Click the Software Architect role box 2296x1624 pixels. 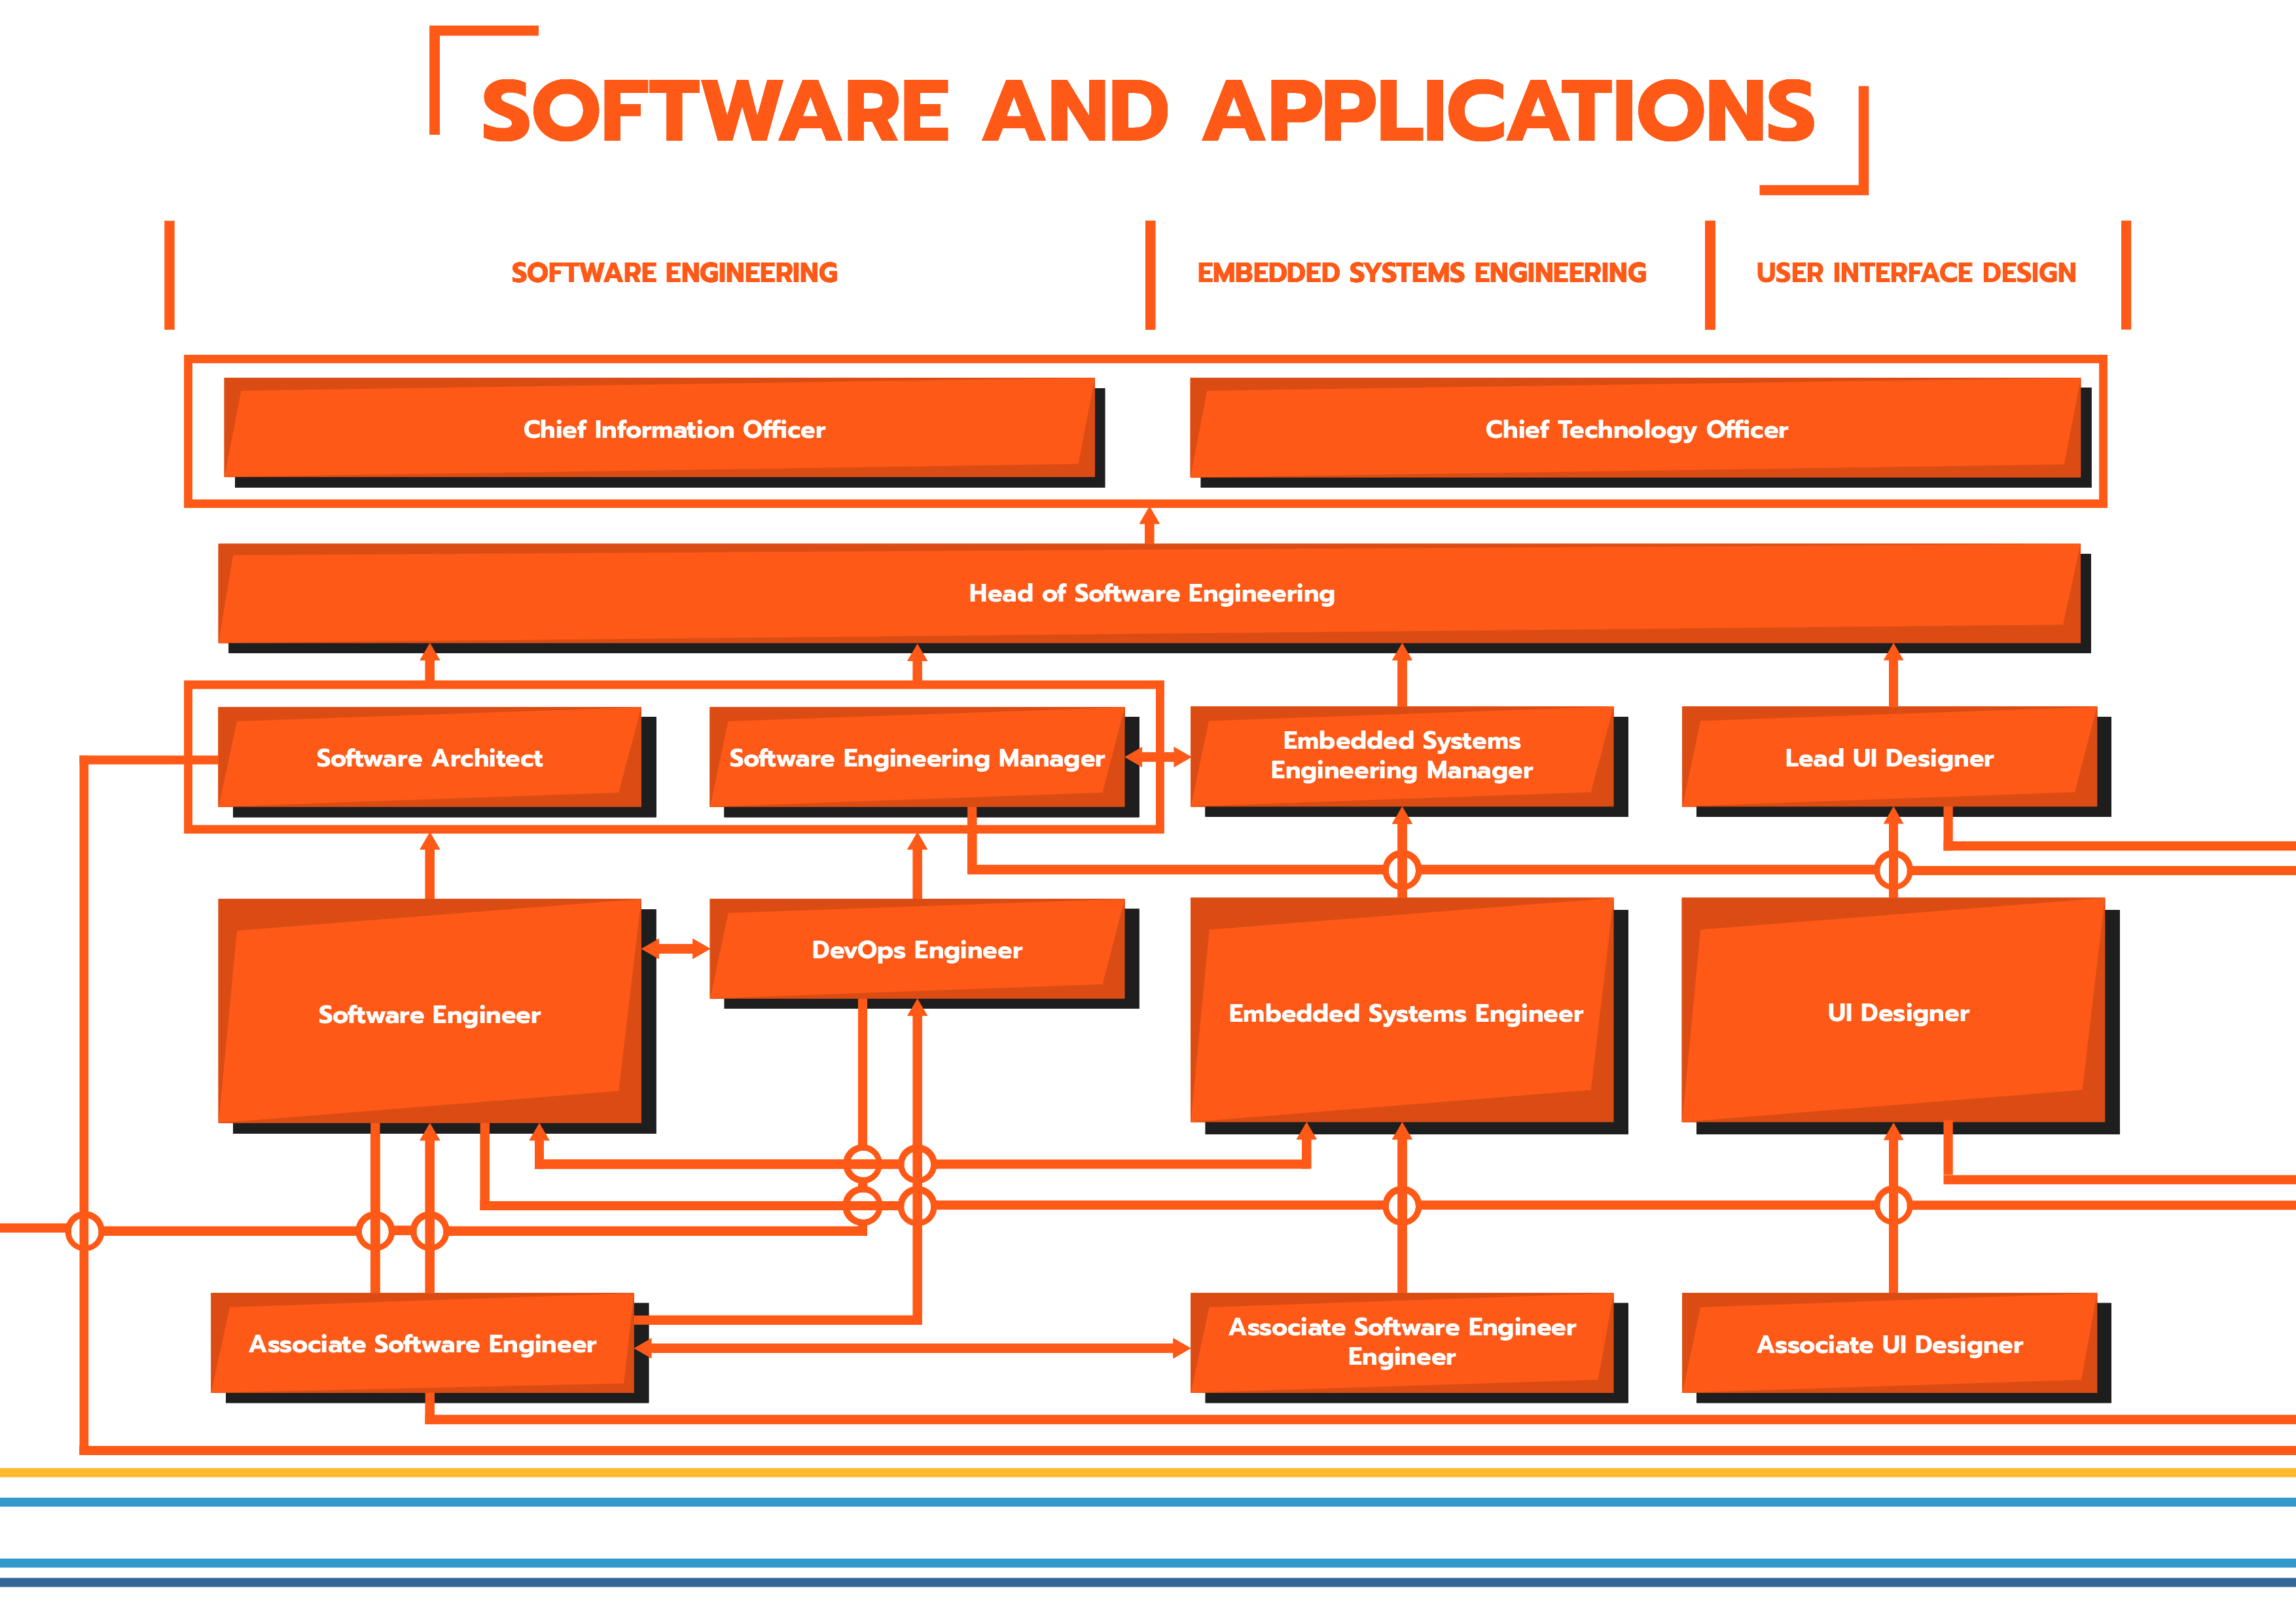(x=429, y=757)
